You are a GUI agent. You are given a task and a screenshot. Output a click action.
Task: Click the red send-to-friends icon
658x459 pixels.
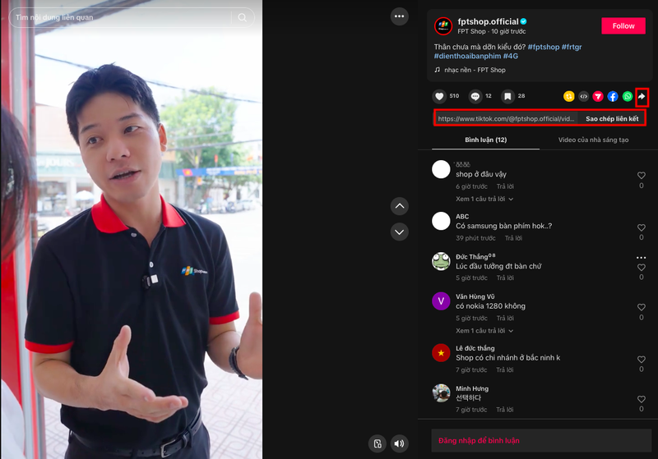point(598,96)
